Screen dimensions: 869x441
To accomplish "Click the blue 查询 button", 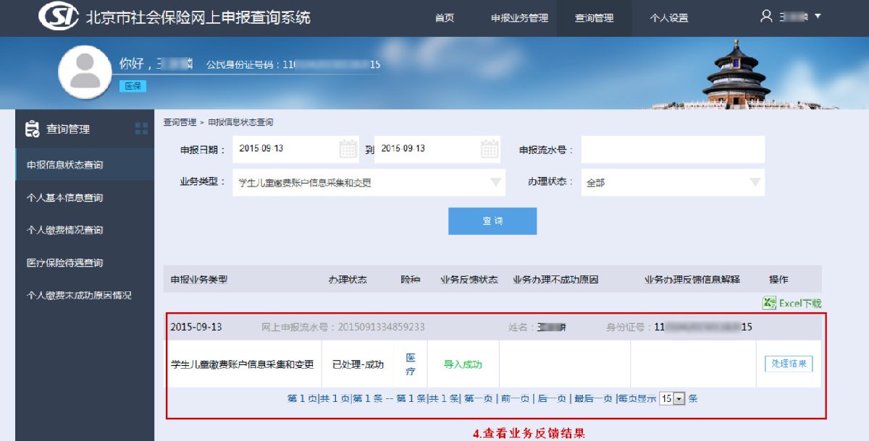I will [x=492, y=221].
